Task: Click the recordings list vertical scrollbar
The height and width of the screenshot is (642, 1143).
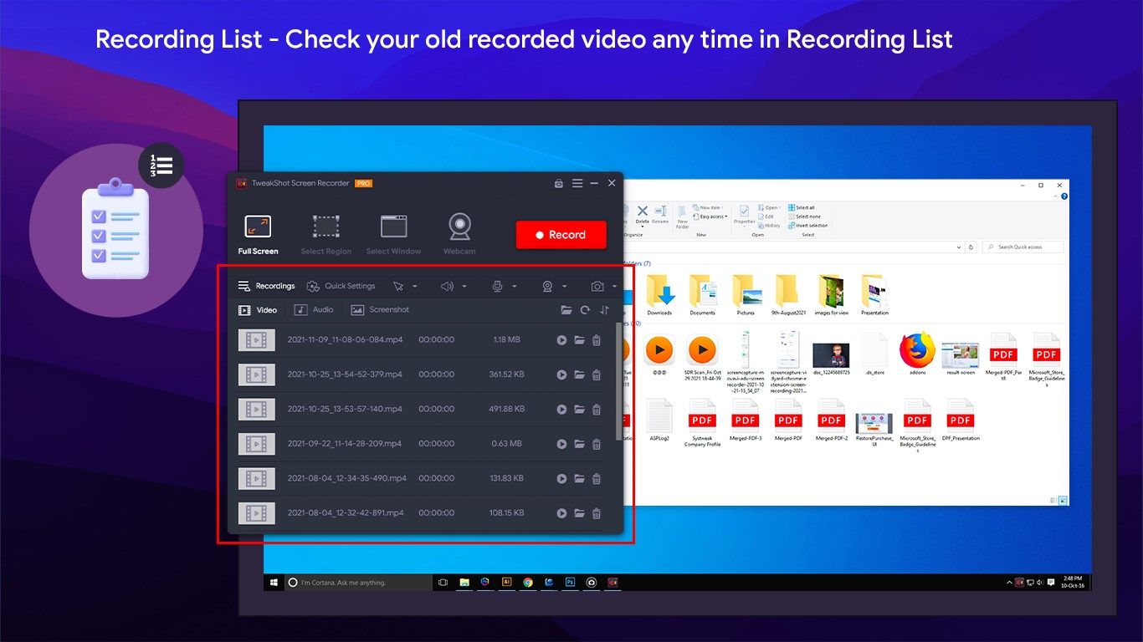Action: coord(618,381)
